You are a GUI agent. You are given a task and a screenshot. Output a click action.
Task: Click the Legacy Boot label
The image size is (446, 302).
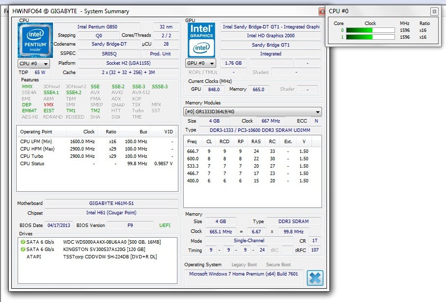pos(244,265)
